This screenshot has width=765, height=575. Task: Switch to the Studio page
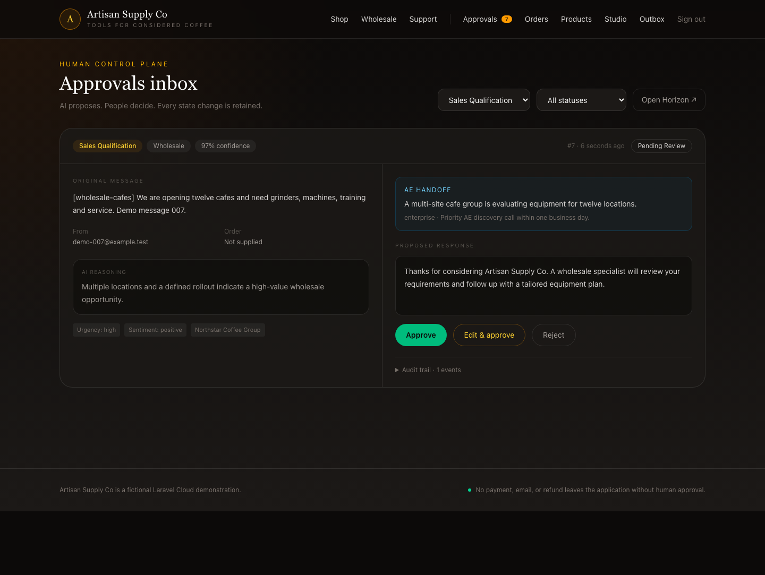click(x=616, y=19)
